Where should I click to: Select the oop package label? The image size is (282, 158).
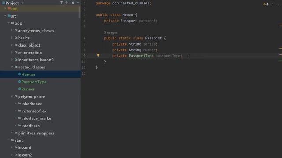click(x=19, y=23)
